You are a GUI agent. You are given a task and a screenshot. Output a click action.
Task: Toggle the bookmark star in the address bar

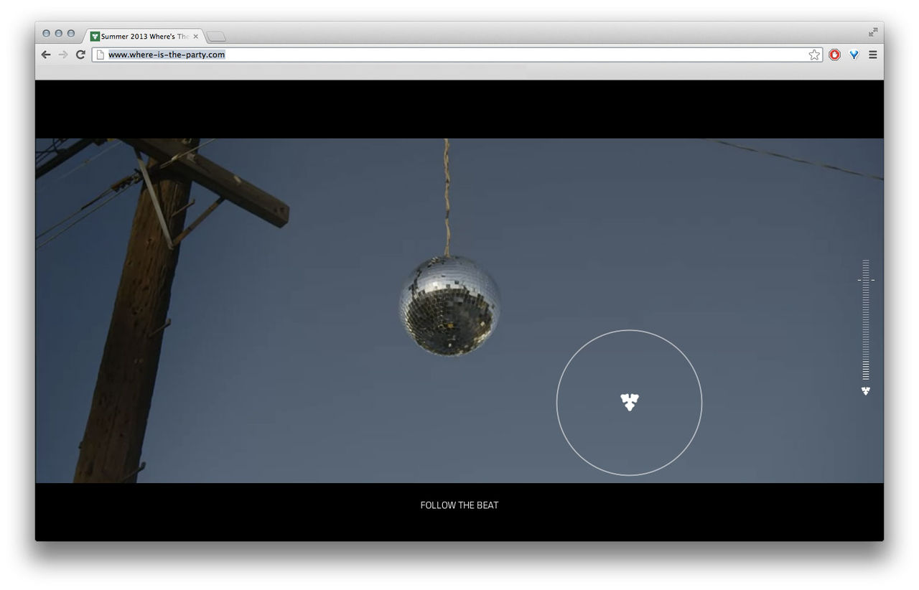814,55
